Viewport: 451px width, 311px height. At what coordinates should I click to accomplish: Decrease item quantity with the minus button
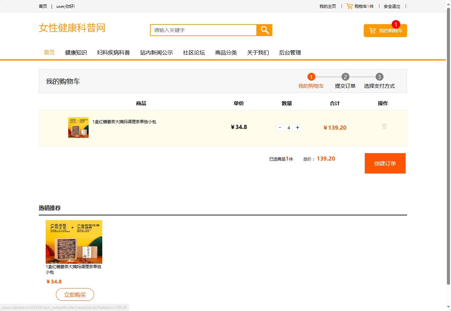pyautogui.click(x=280, y=127)
